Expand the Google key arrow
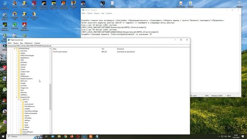 tap(17, 83)
